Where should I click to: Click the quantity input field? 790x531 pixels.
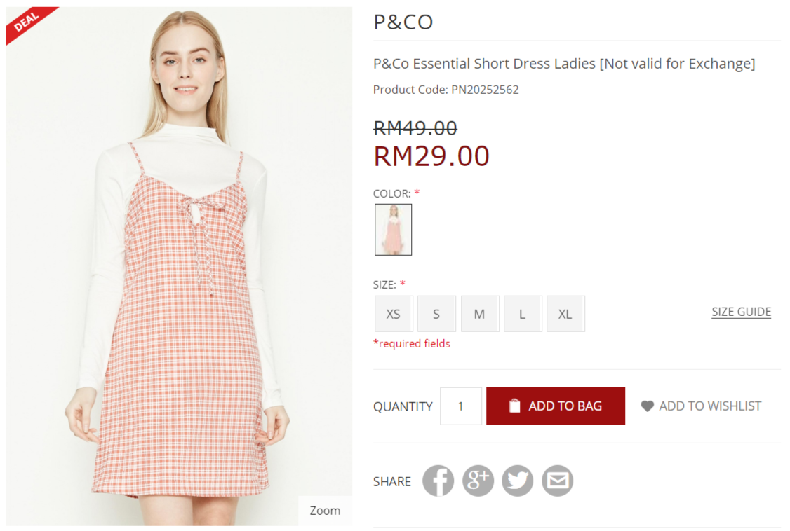[461, 406]
